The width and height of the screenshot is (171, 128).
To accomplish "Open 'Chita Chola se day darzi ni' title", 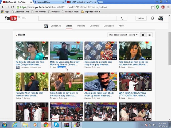I will [x=64, y=94].
